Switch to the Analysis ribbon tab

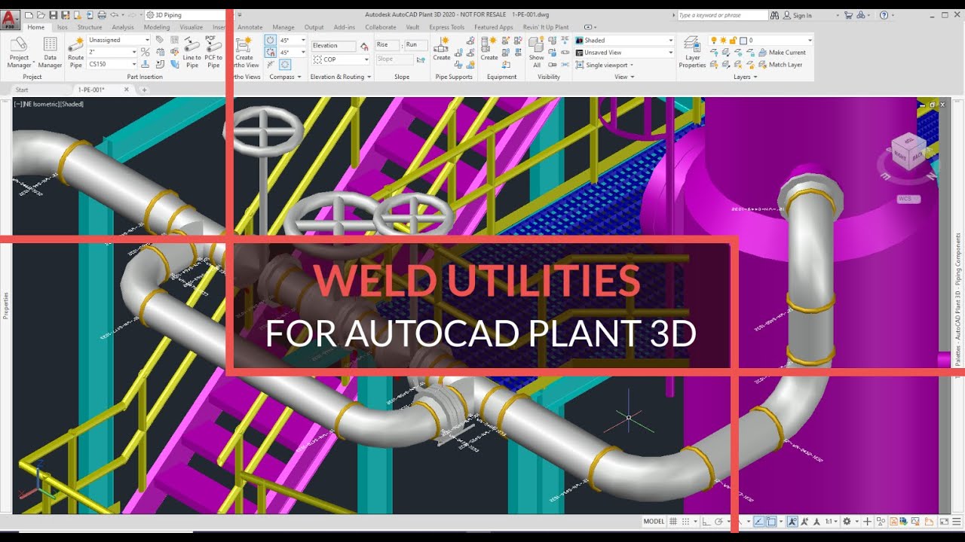click(x=123, y=27)
